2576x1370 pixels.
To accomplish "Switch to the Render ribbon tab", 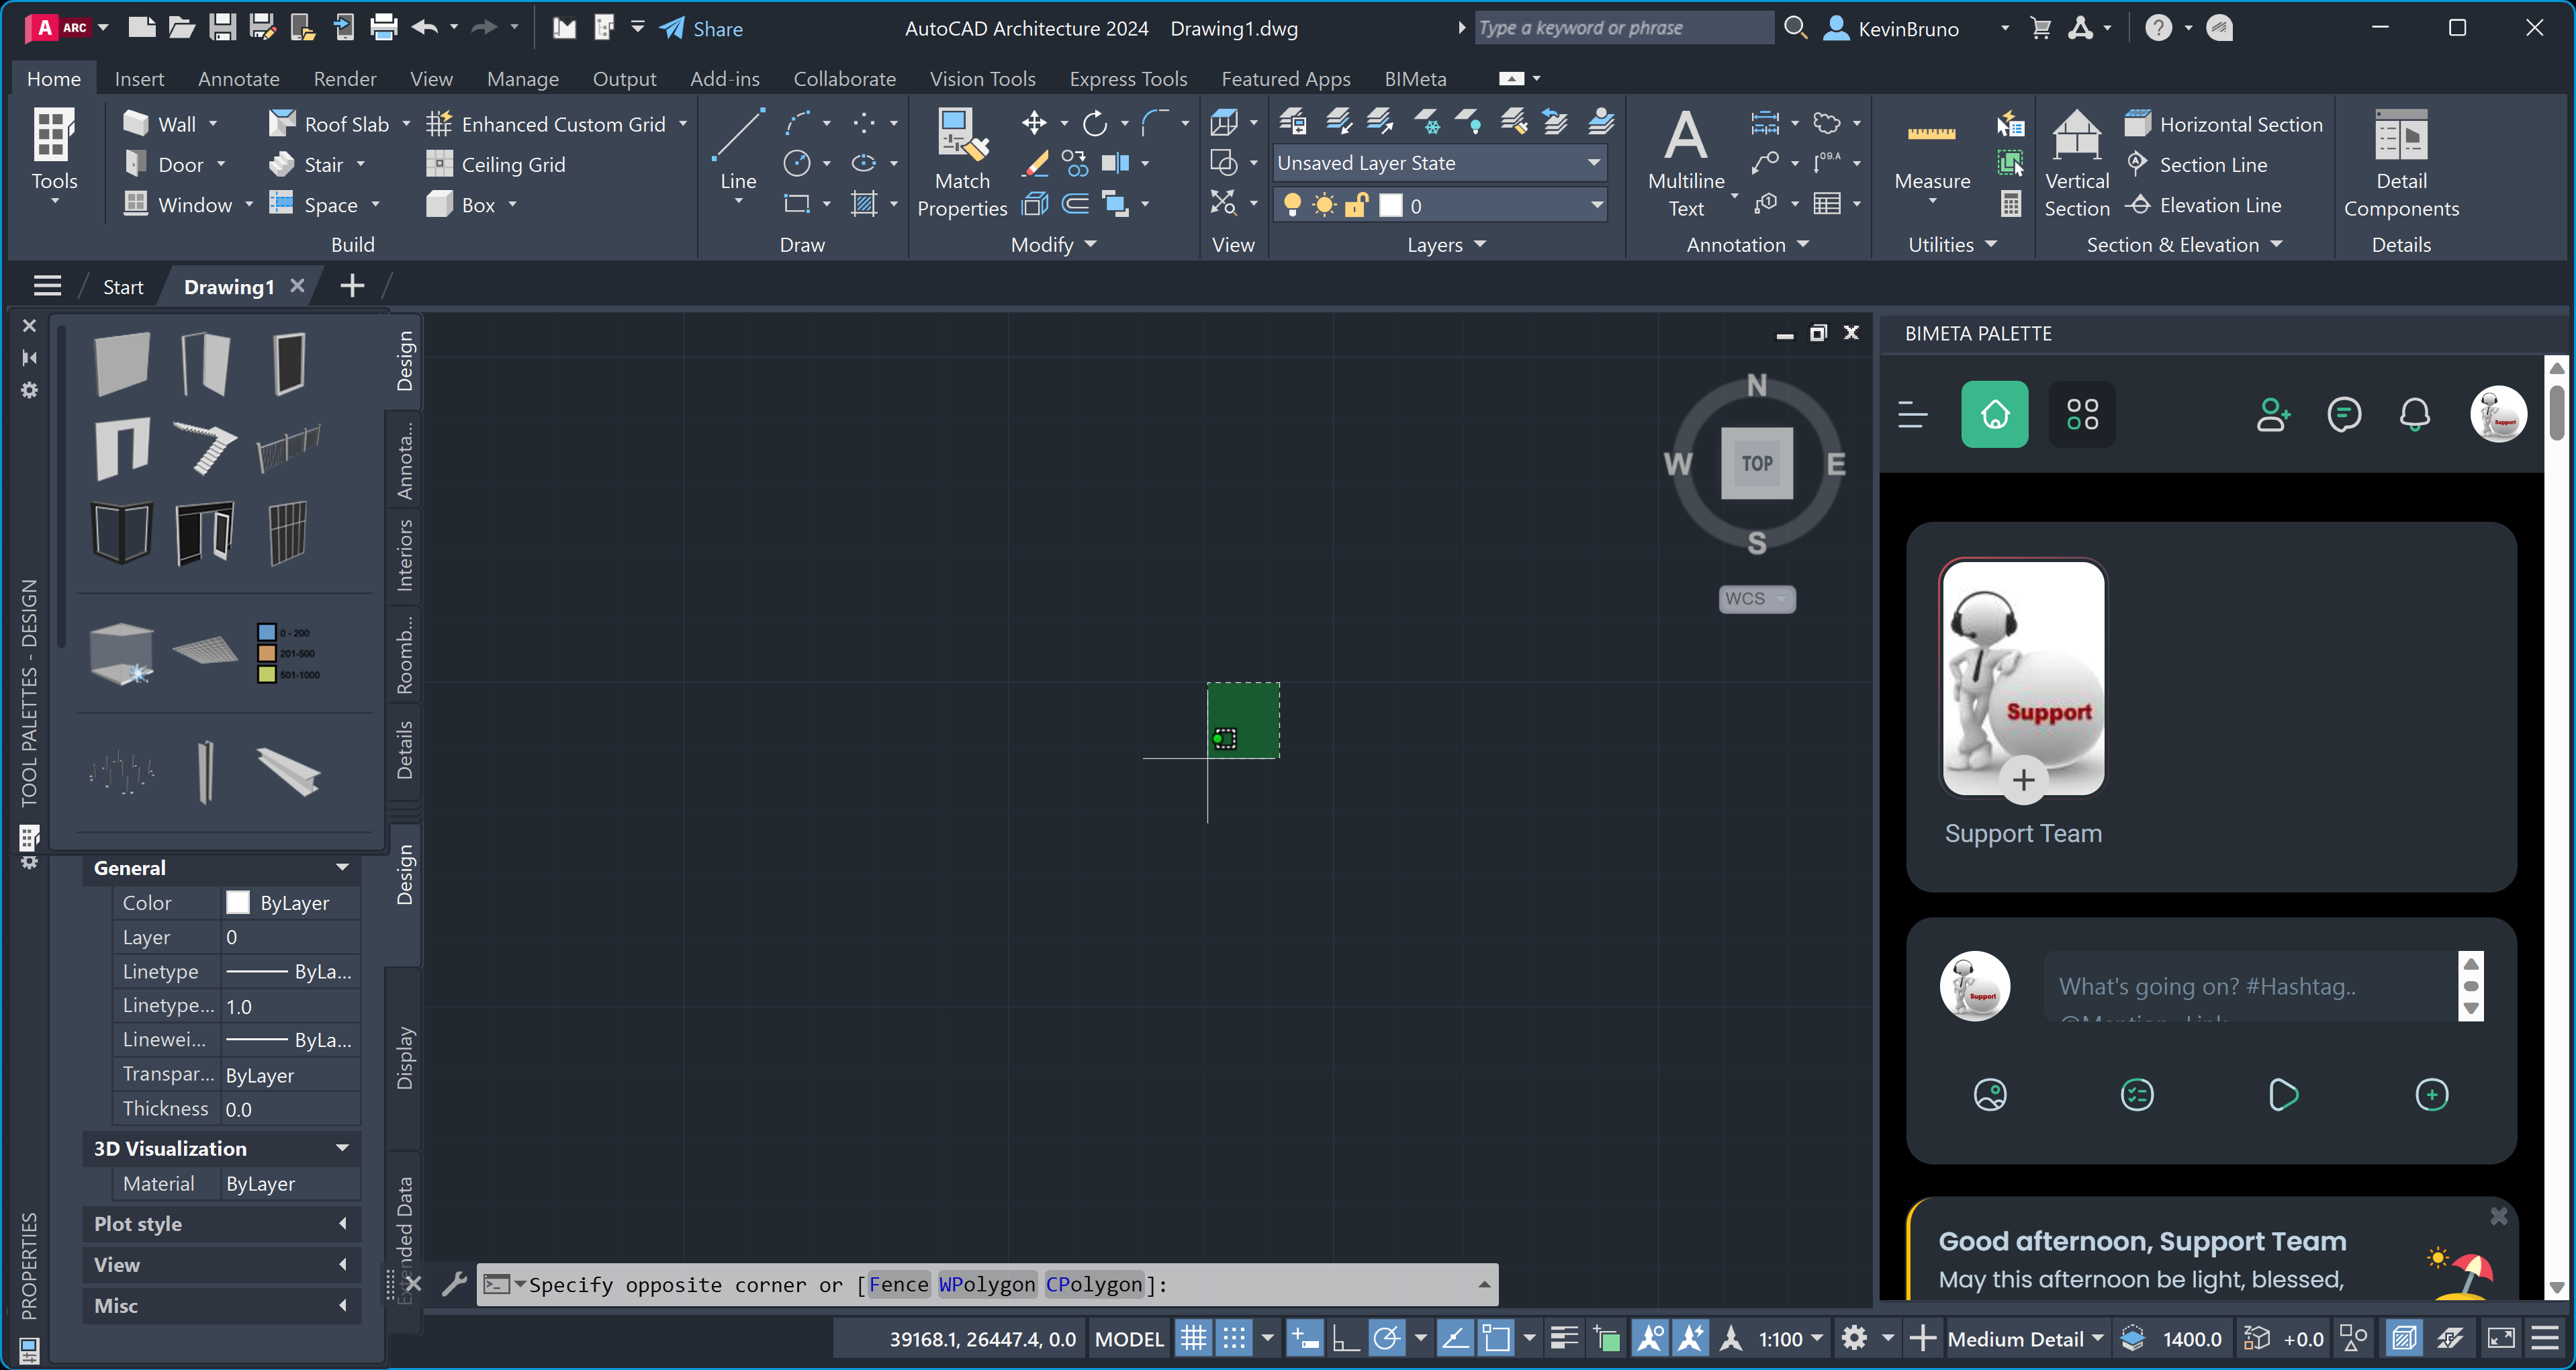I will click(345, 78).
